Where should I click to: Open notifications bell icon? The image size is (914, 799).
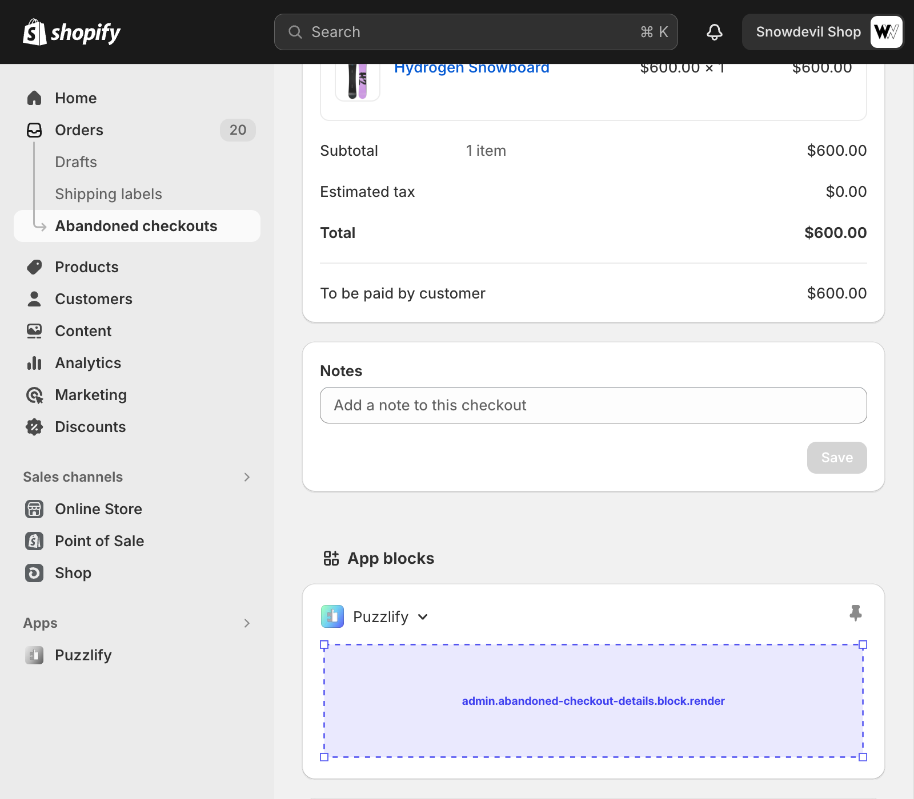[x=714, y=32]
